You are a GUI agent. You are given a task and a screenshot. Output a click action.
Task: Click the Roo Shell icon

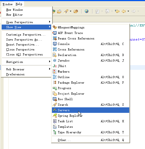tap(55, 99)
